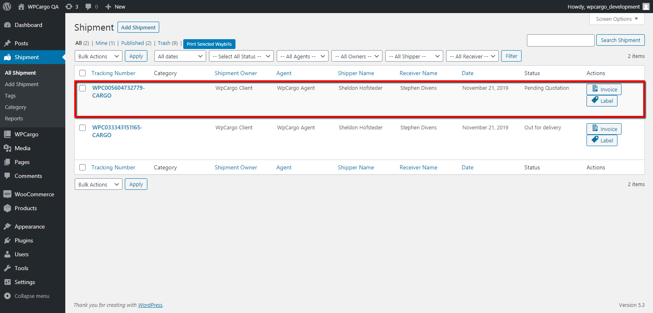Open the top Bulk Actions dropdown
Image resolution: width=653 pixels, height=313 pixels.
coord(98,56)
